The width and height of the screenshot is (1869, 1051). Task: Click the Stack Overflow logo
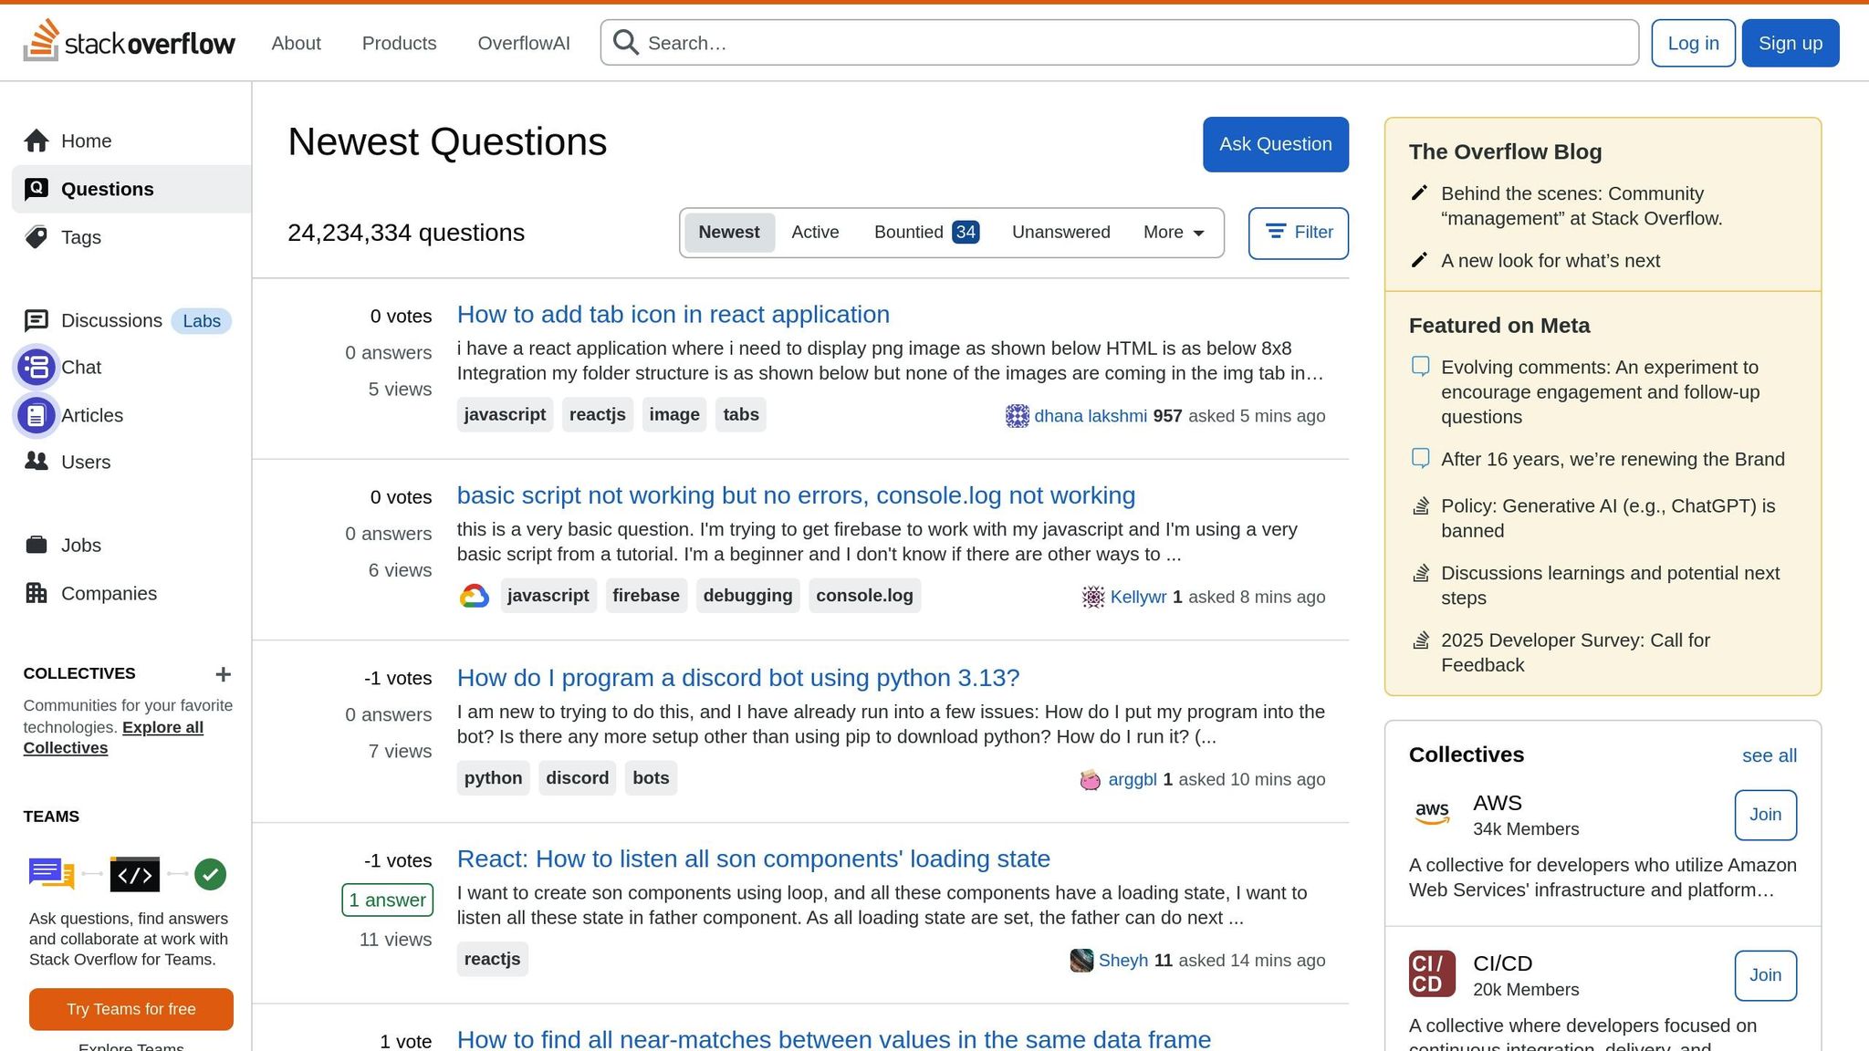pos(131,42)
